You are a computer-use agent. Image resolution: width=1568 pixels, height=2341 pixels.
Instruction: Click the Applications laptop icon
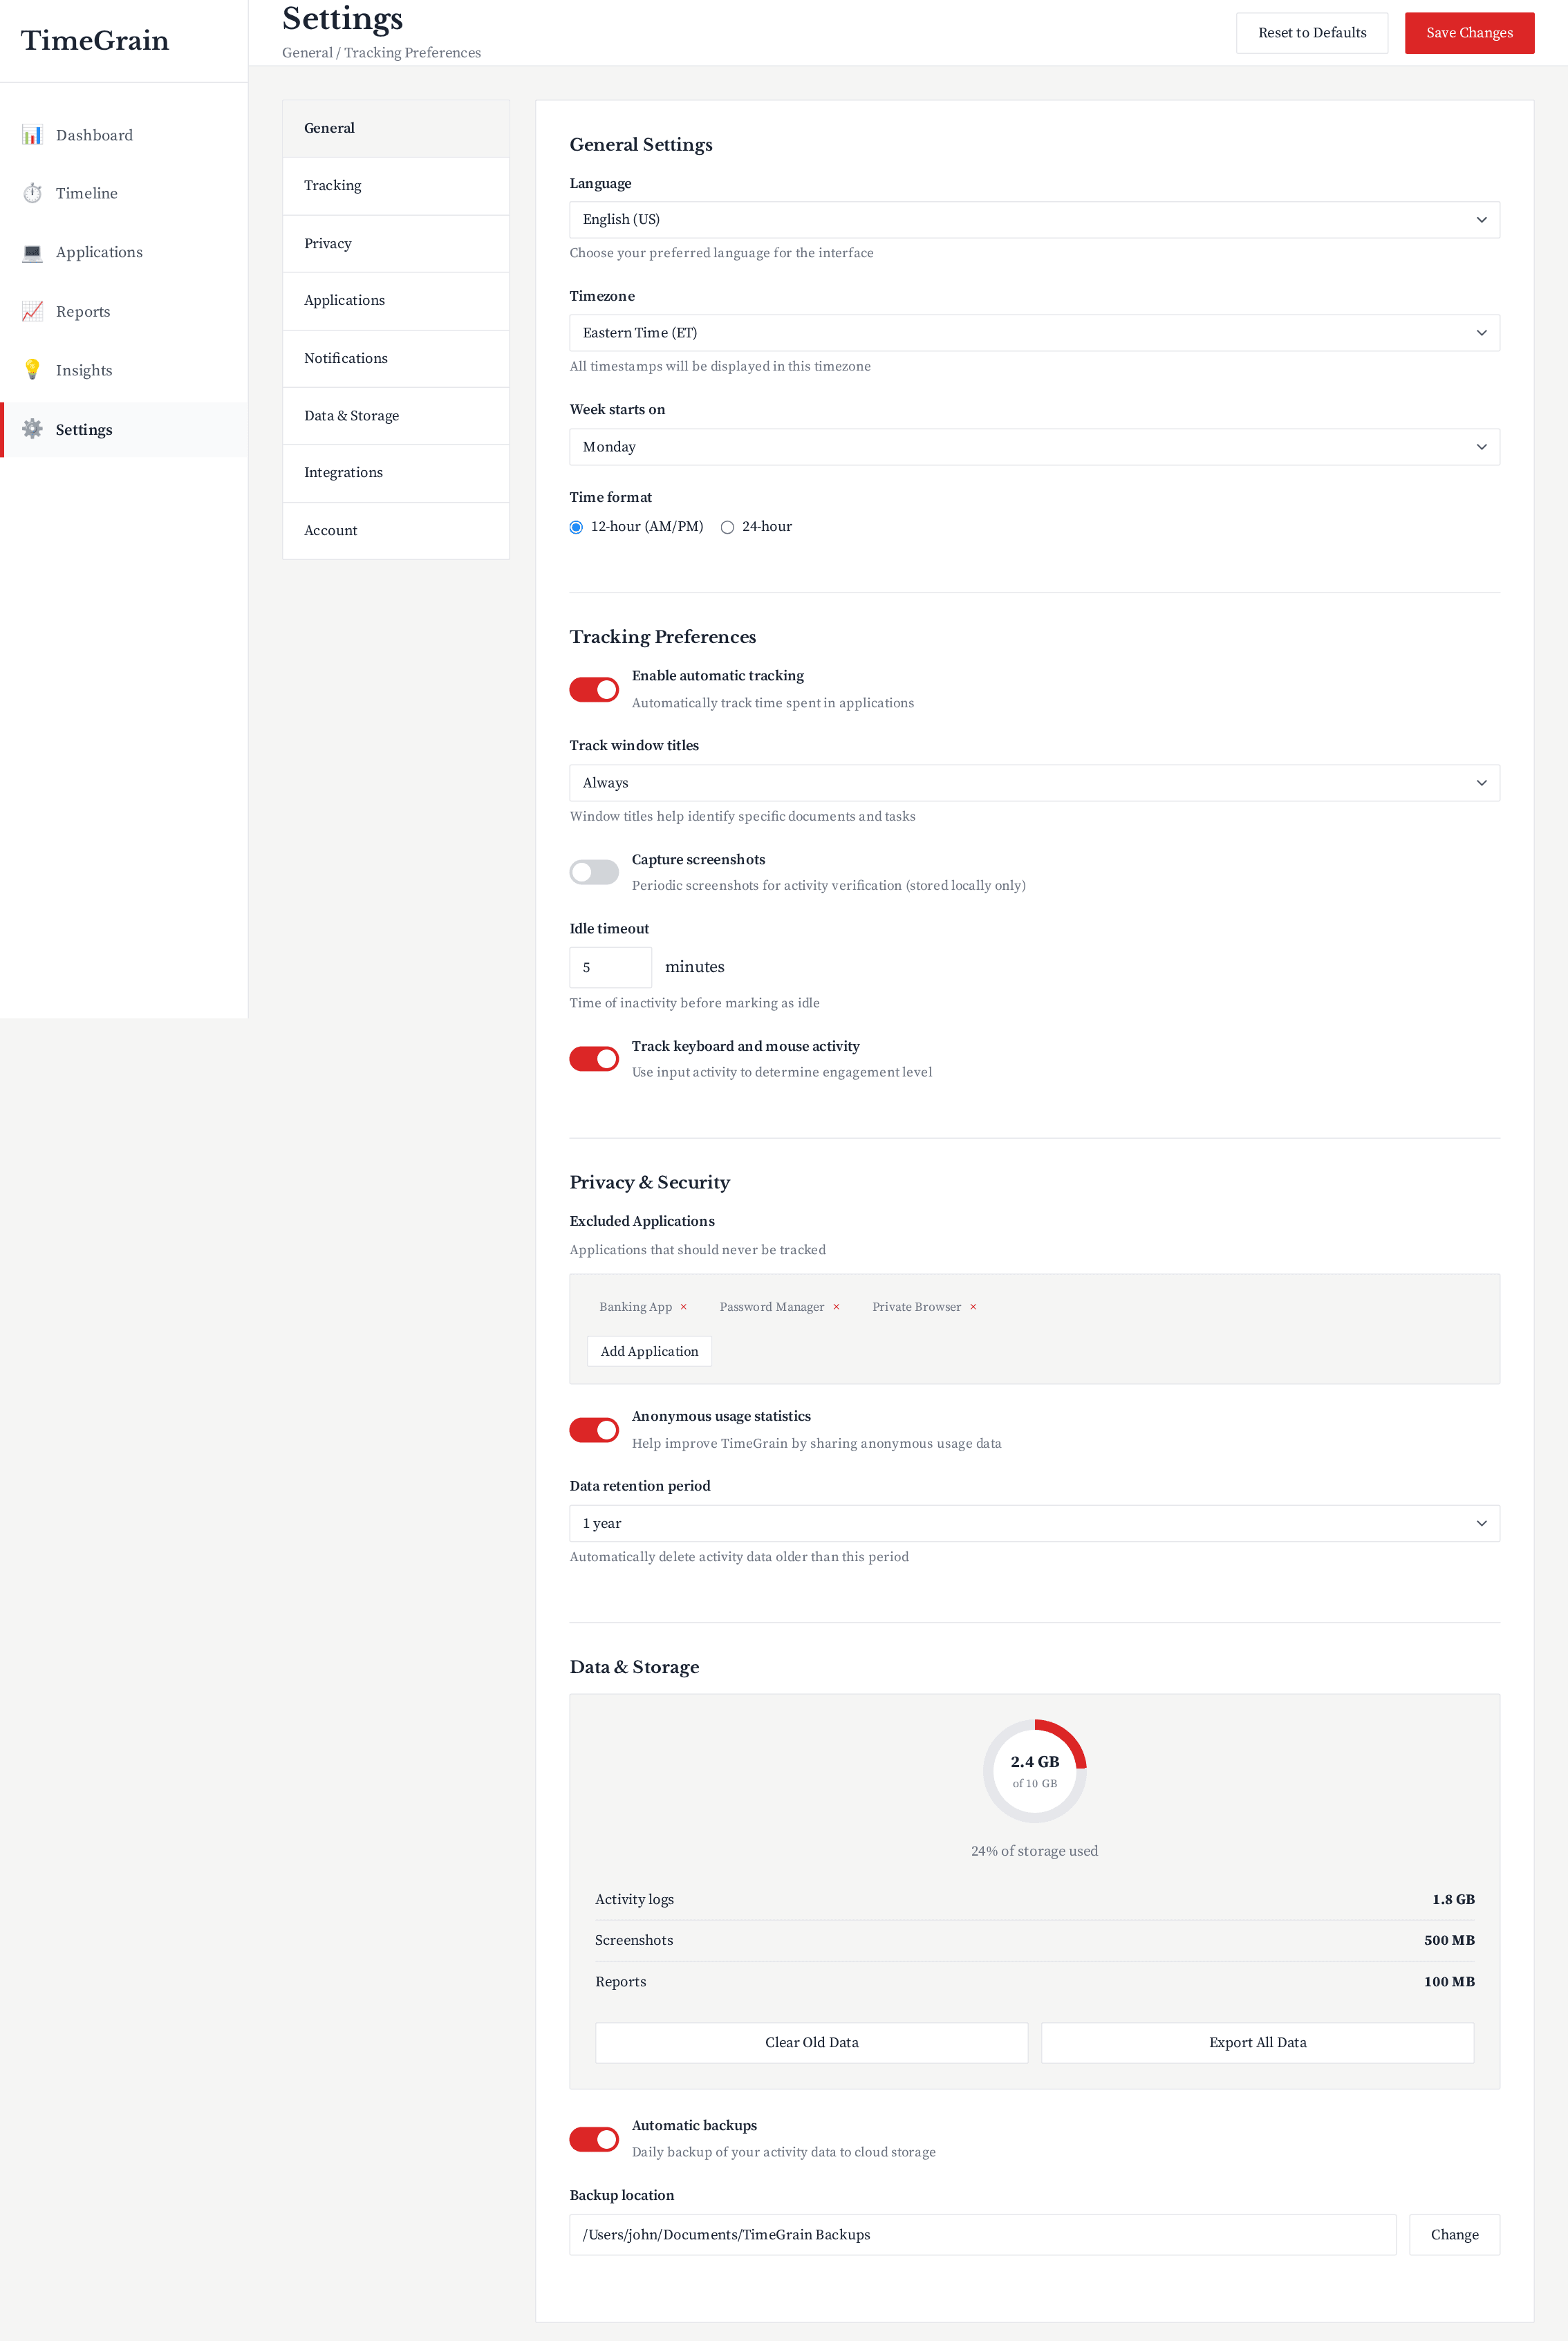click(32, 252)
